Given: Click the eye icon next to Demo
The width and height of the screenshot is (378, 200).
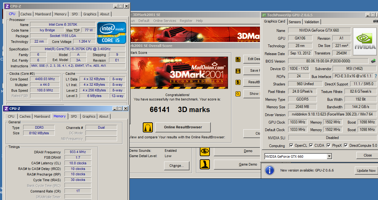Looking at the screenshot, I should pos(205,151).
